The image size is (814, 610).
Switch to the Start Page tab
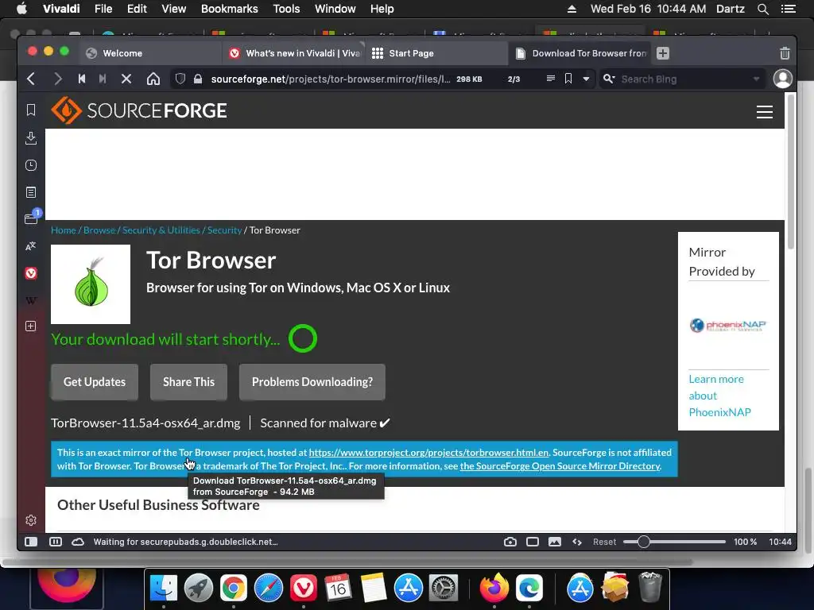pos(437,53)
